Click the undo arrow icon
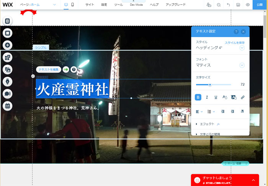Image resolution: width=268 pixels, height=186 pixels. coord(228,5)
